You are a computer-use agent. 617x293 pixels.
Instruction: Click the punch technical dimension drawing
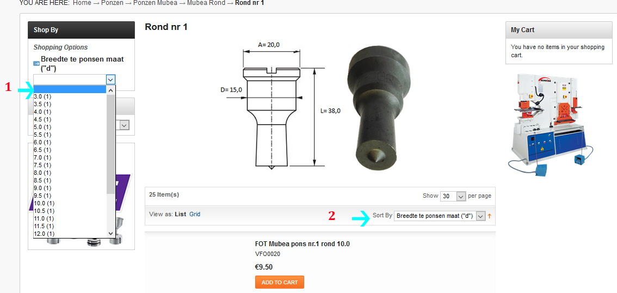pos(281,106)
